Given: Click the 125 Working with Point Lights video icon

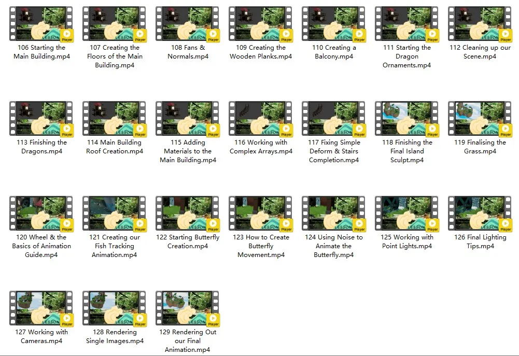Looking at the screenshot, I should pos(407,213).
